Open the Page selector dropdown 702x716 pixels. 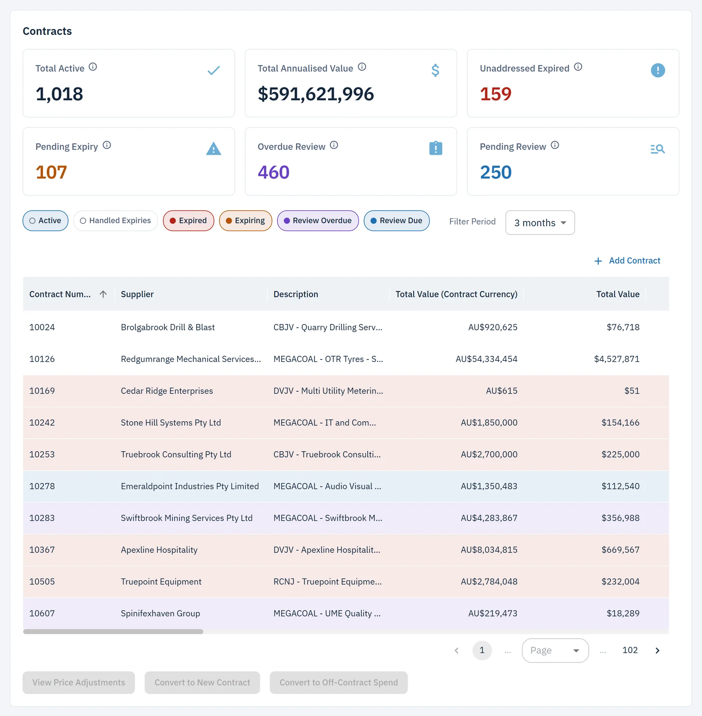555,651
